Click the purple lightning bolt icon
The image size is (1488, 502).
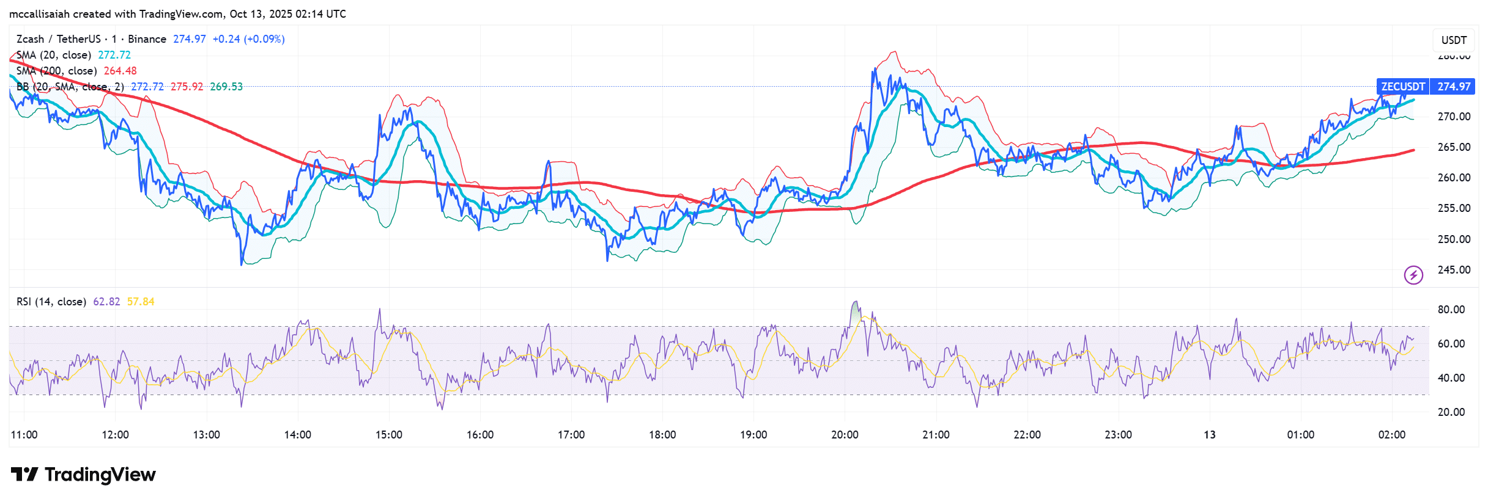coord(1413,275)
